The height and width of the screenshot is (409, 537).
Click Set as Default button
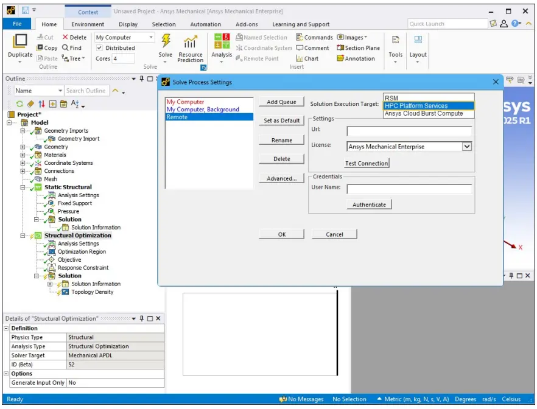pyautogui.click(x=281, y=121)
